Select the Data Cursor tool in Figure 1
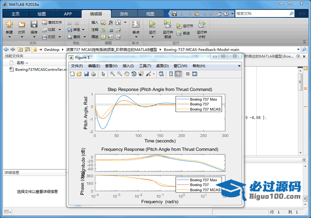The height and width of the screenshot is (218, 311). coord(141,74)
